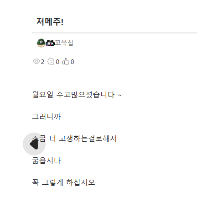197x198 pixels.
Task: Click the gray circular back button background
Action: click(34, 144)
